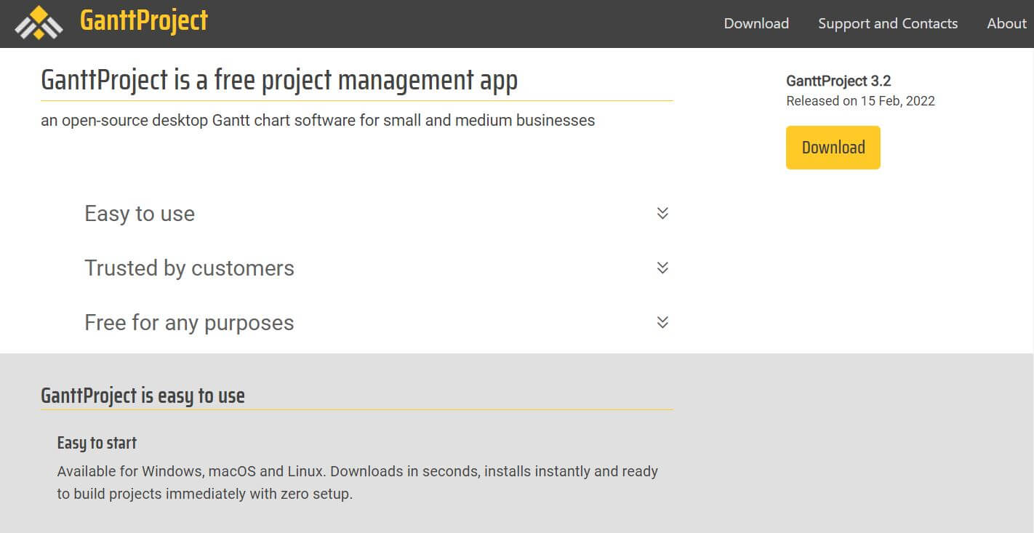Click the yellow Download button
This screenshot has width=1034, height=533.
point(833,148)
